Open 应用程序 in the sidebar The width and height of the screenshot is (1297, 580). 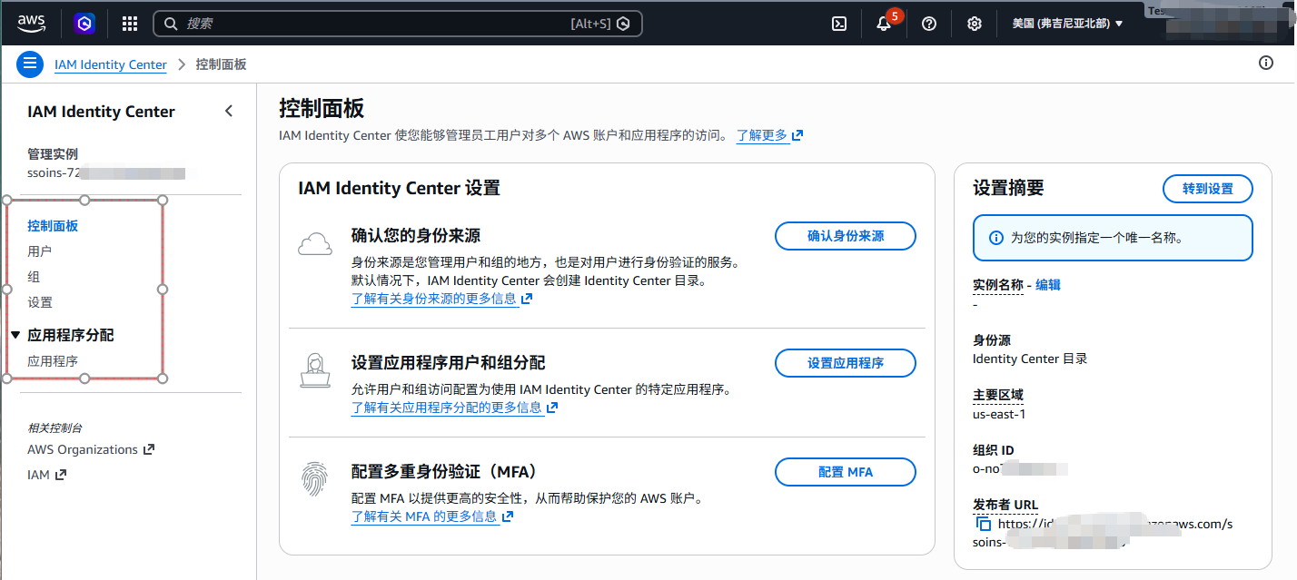click(53, 360)
